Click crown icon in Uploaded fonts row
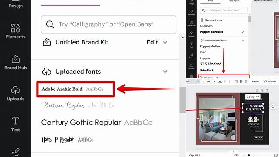The width and height of the screenshot is (279, 157). click(x=165, y=72)
